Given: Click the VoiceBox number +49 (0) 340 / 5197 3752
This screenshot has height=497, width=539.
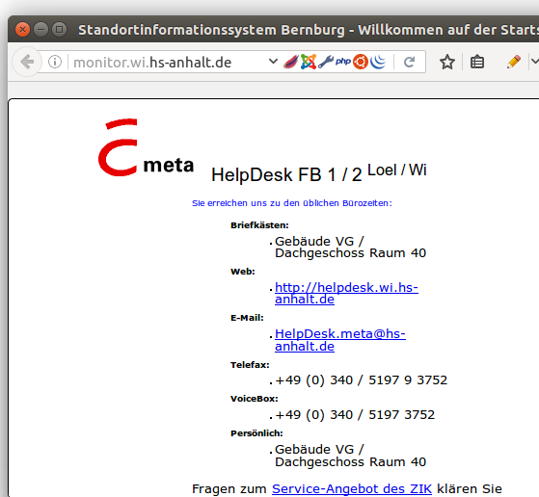Looking at the screenshot, I should [355, 415].
